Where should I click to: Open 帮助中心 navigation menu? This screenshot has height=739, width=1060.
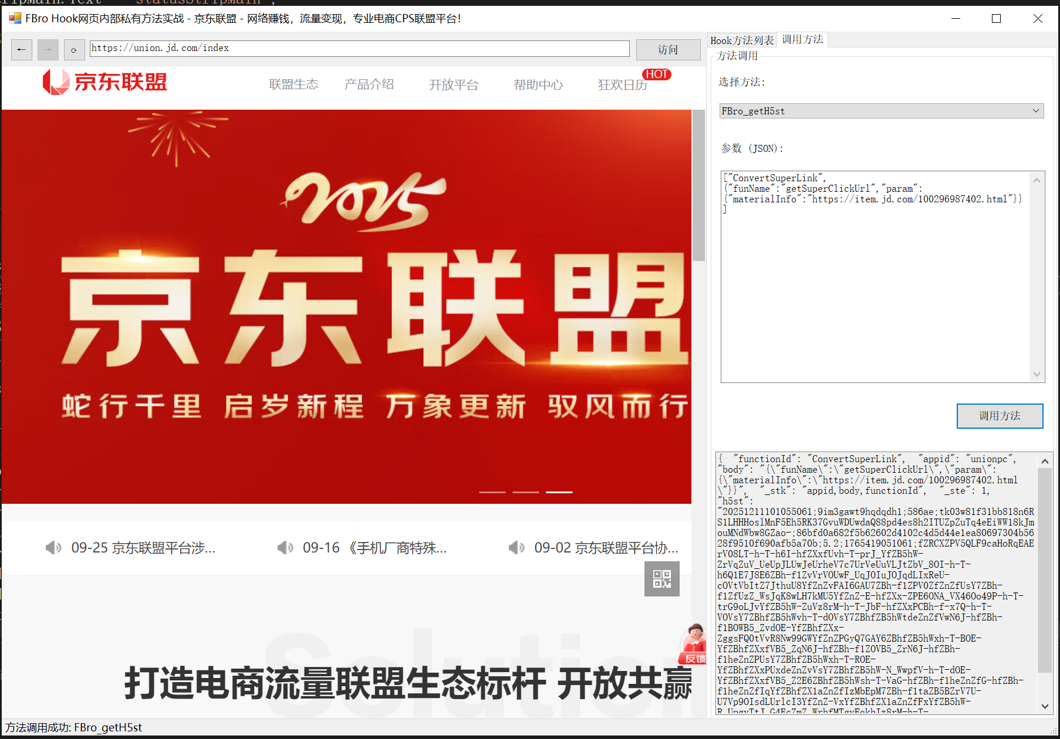[x=538, y=85]
